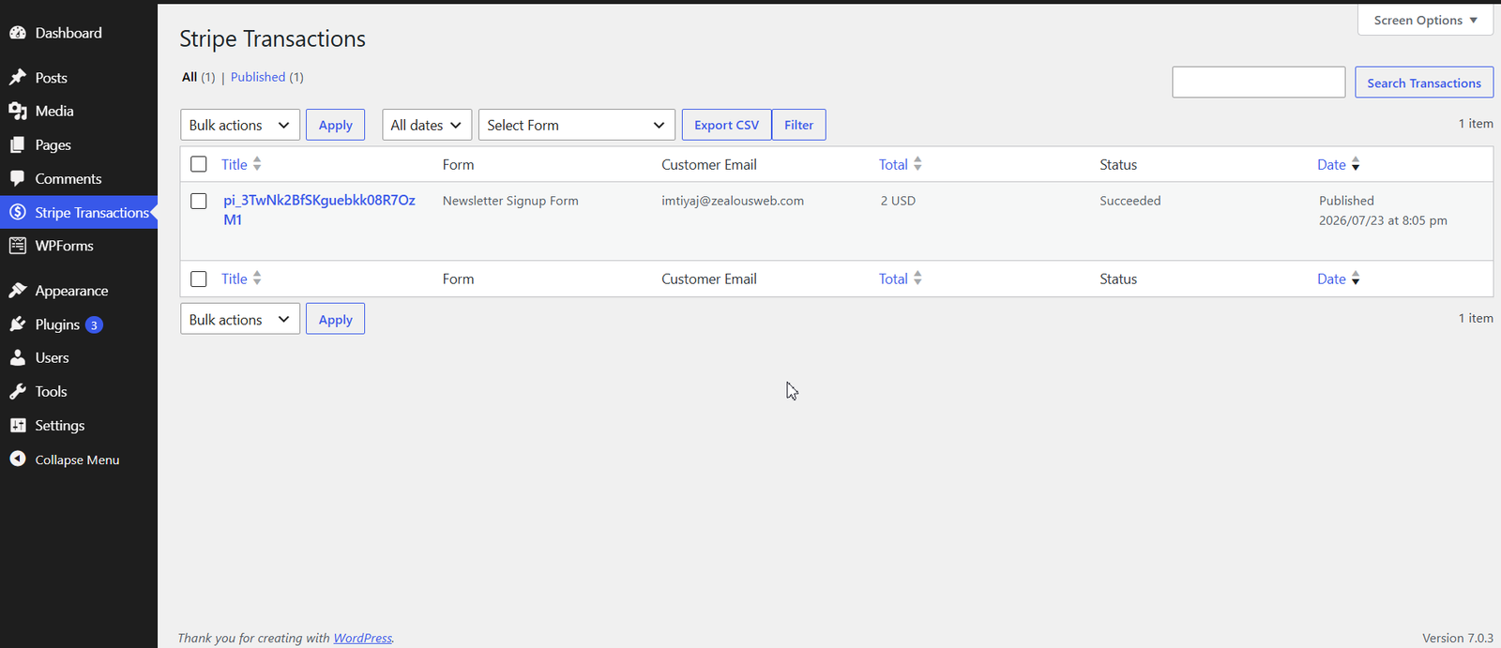Open the Settings menu item
1501x648 pixels.
60,425
